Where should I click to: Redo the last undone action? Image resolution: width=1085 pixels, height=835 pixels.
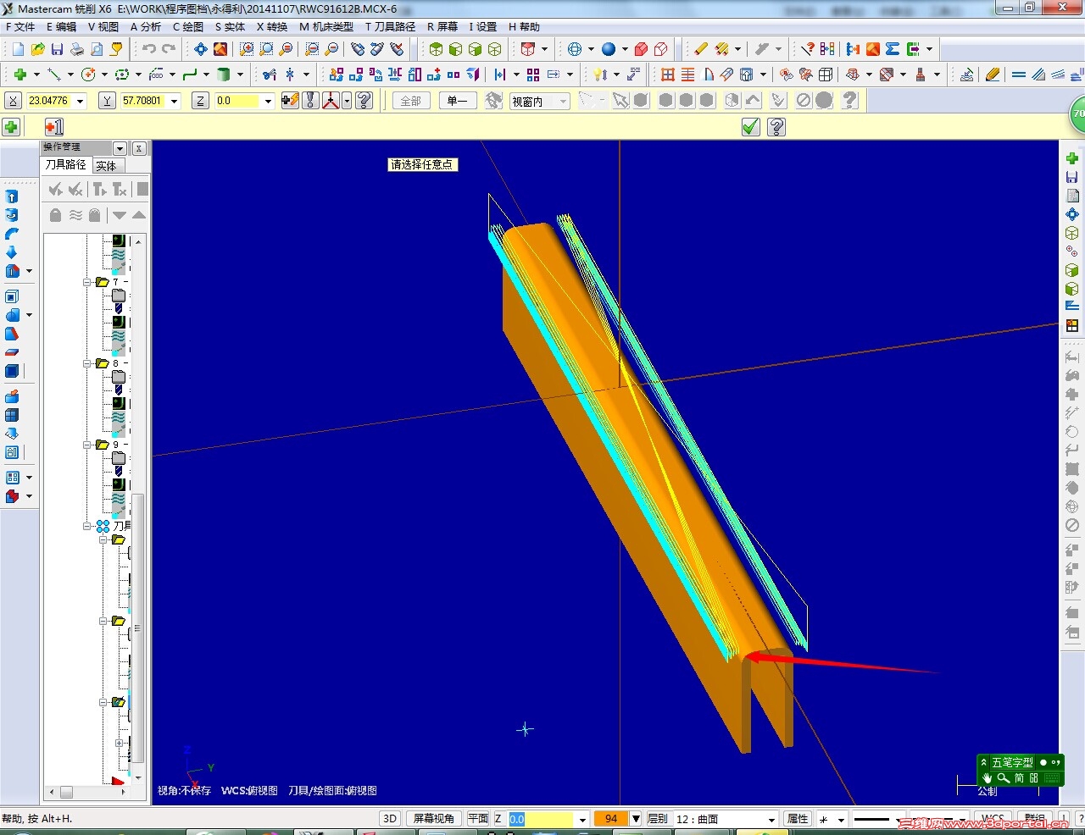(x=169, y=49)
